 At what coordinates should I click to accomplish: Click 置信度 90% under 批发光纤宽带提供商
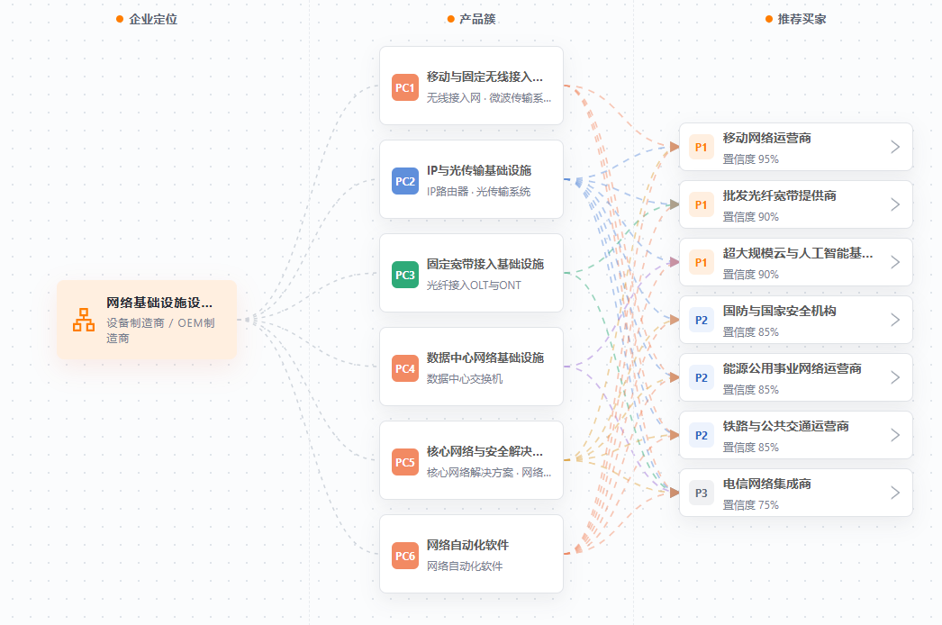[x=750, y=217]
